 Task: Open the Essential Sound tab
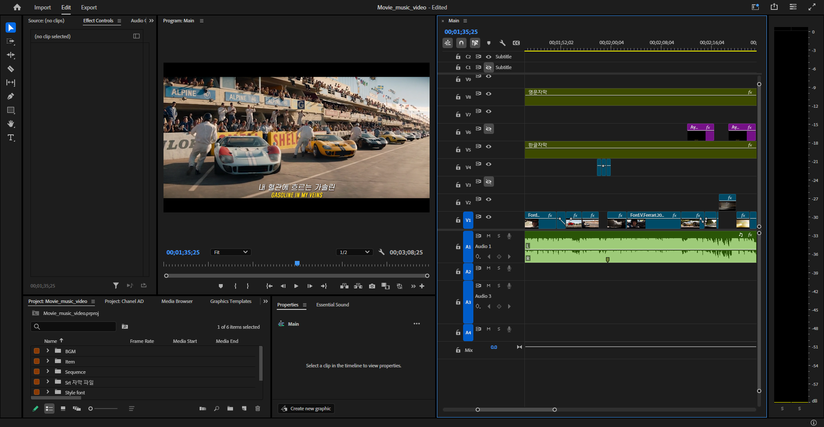(333, 305)
